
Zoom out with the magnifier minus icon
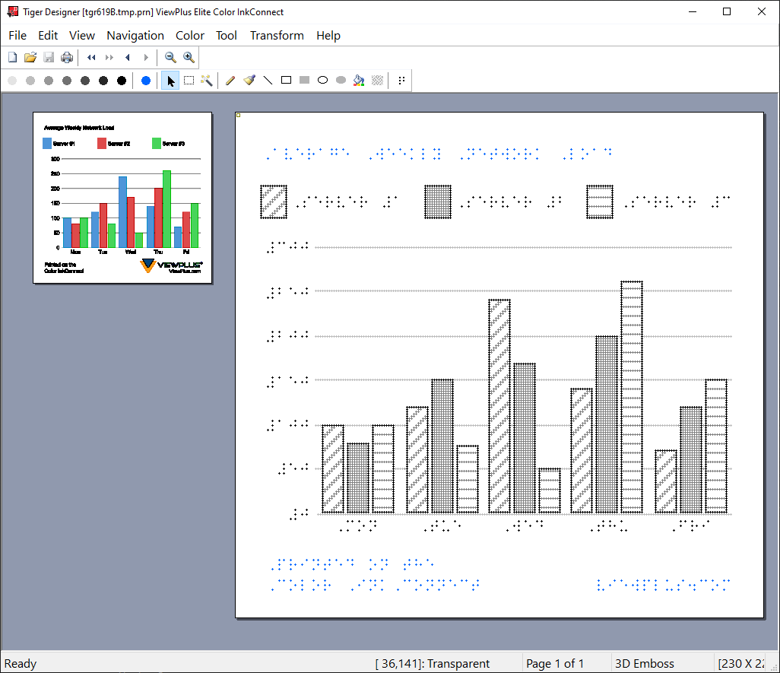point(170,58)
